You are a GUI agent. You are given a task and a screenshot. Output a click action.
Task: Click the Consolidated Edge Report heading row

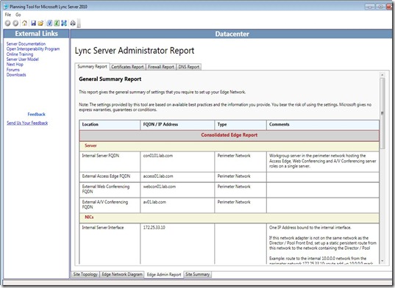[229, 135]
